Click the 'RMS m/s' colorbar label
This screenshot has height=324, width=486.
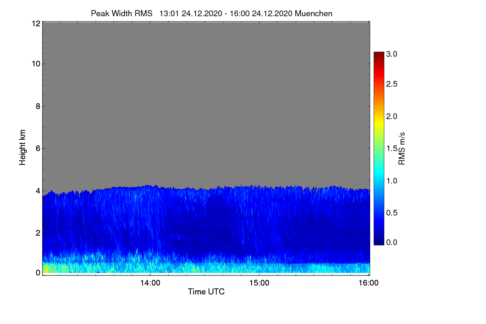[x=402, y=148]
